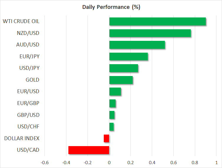Click the WTI Crude Oil green bar

coord(157,22)
